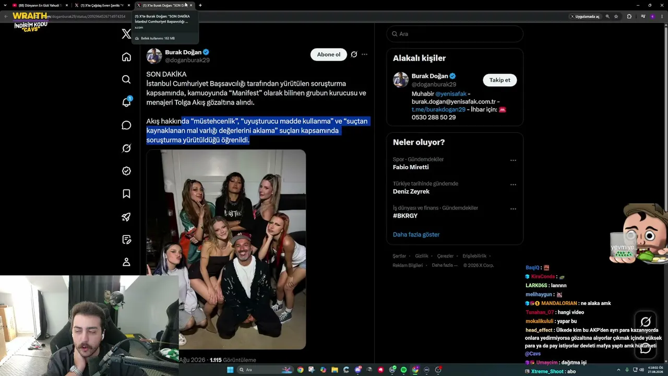This screenshot has width=668, height=376.
Task: Open Spotify from the taskbar
Action: (x=403, y=370)
